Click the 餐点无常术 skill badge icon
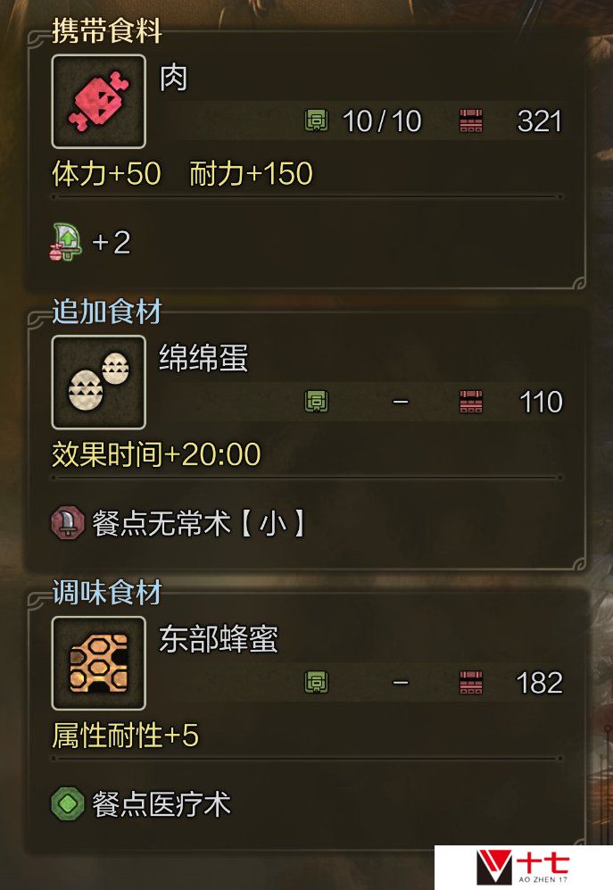613x890 pixels. (68, 523)
